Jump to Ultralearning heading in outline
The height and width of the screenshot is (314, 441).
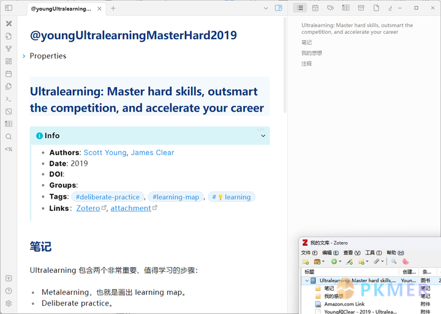(357, 28)
